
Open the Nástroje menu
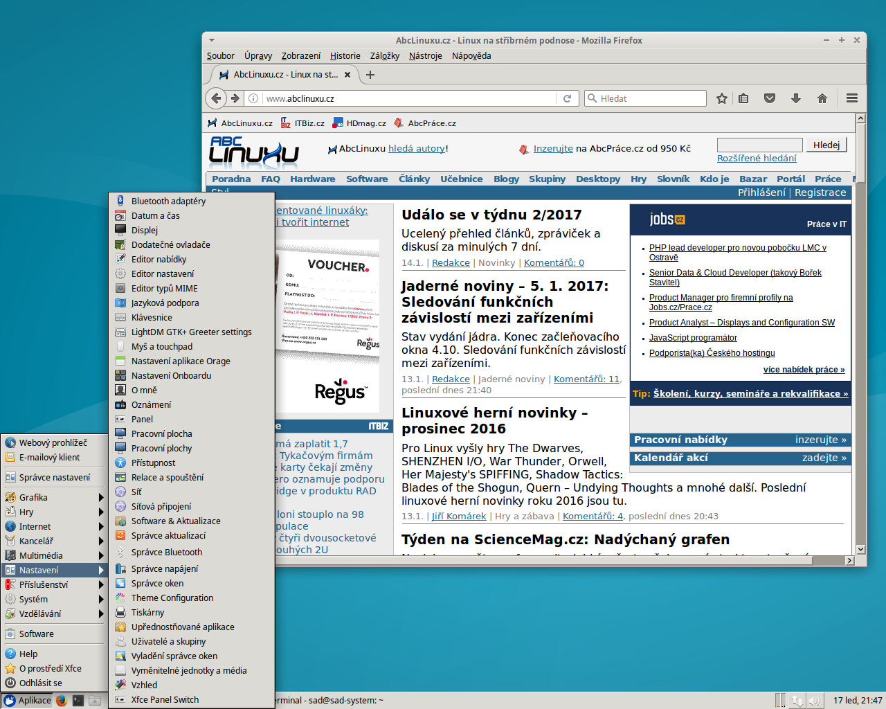[426, 55]
